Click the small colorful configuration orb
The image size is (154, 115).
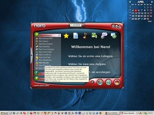click(x=93, y=82)
